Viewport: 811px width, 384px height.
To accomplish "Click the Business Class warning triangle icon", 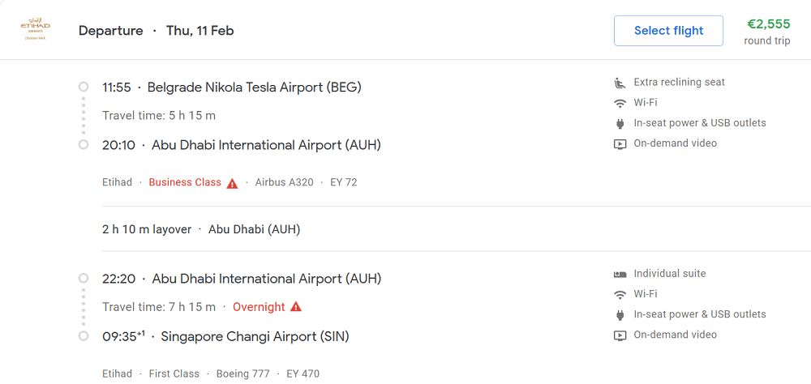I will (232, 183).
